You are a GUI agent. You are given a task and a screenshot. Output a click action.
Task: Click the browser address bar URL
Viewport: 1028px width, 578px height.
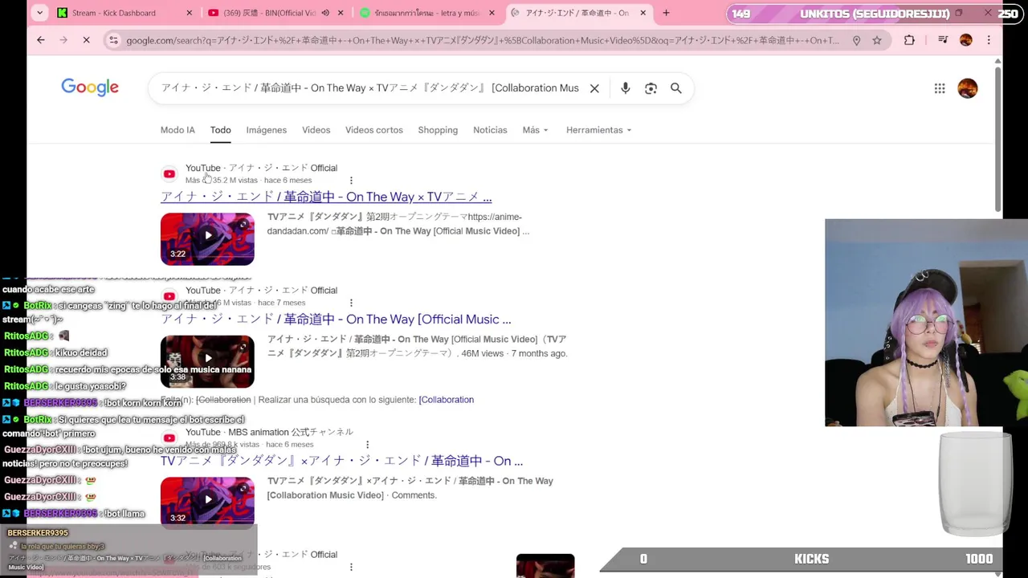pos(482,40)
